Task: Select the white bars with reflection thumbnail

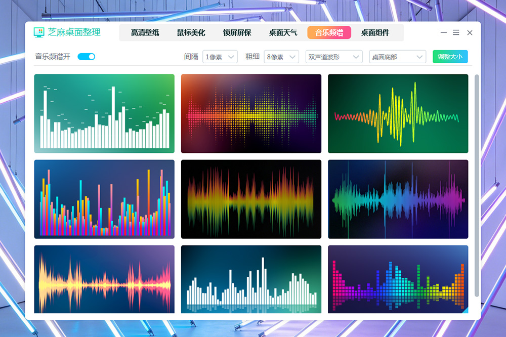Action: pyautogui.click(x=251, y=279)
